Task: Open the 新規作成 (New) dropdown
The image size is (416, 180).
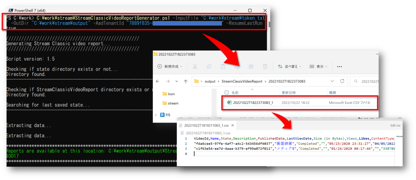Action: pyautogui.click(x=170, y=66)
